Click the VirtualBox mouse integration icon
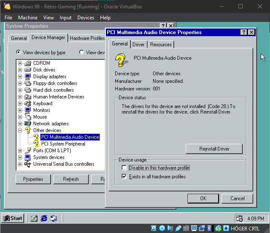The height and width of the screenshot is (233, 270). pyautogui.click(x=218, y=228)
